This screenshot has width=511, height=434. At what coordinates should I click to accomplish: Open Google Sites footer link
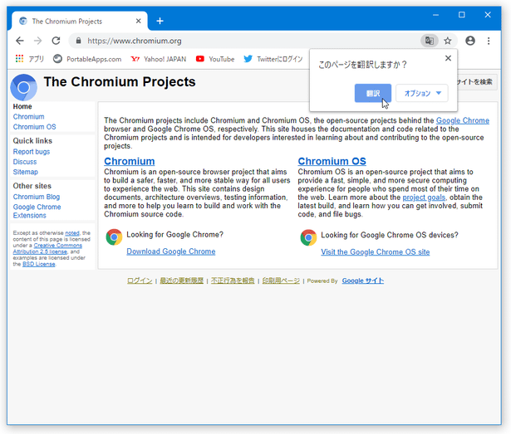tap(363, 280)
